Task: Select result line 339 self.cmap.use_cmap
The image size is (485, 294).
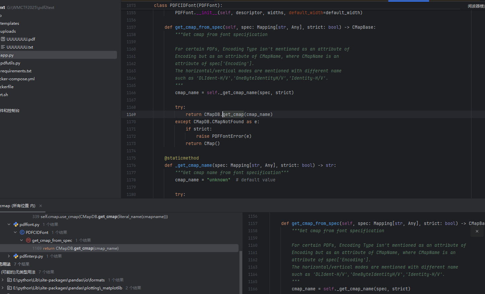Action: [x=100, y=217]
